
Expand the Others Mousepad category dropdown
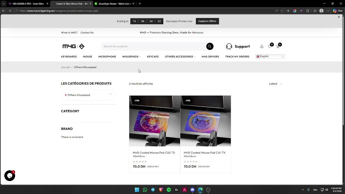(x=110, y=94)
